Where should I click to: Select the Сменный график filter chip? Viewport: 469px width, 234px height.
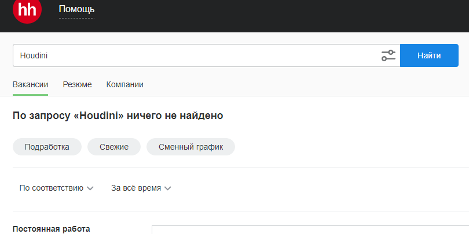pos(191,147)
